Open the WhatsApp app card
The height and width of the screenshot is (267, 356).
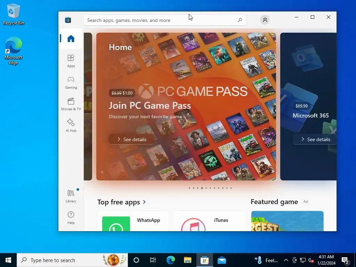(133, 221)
